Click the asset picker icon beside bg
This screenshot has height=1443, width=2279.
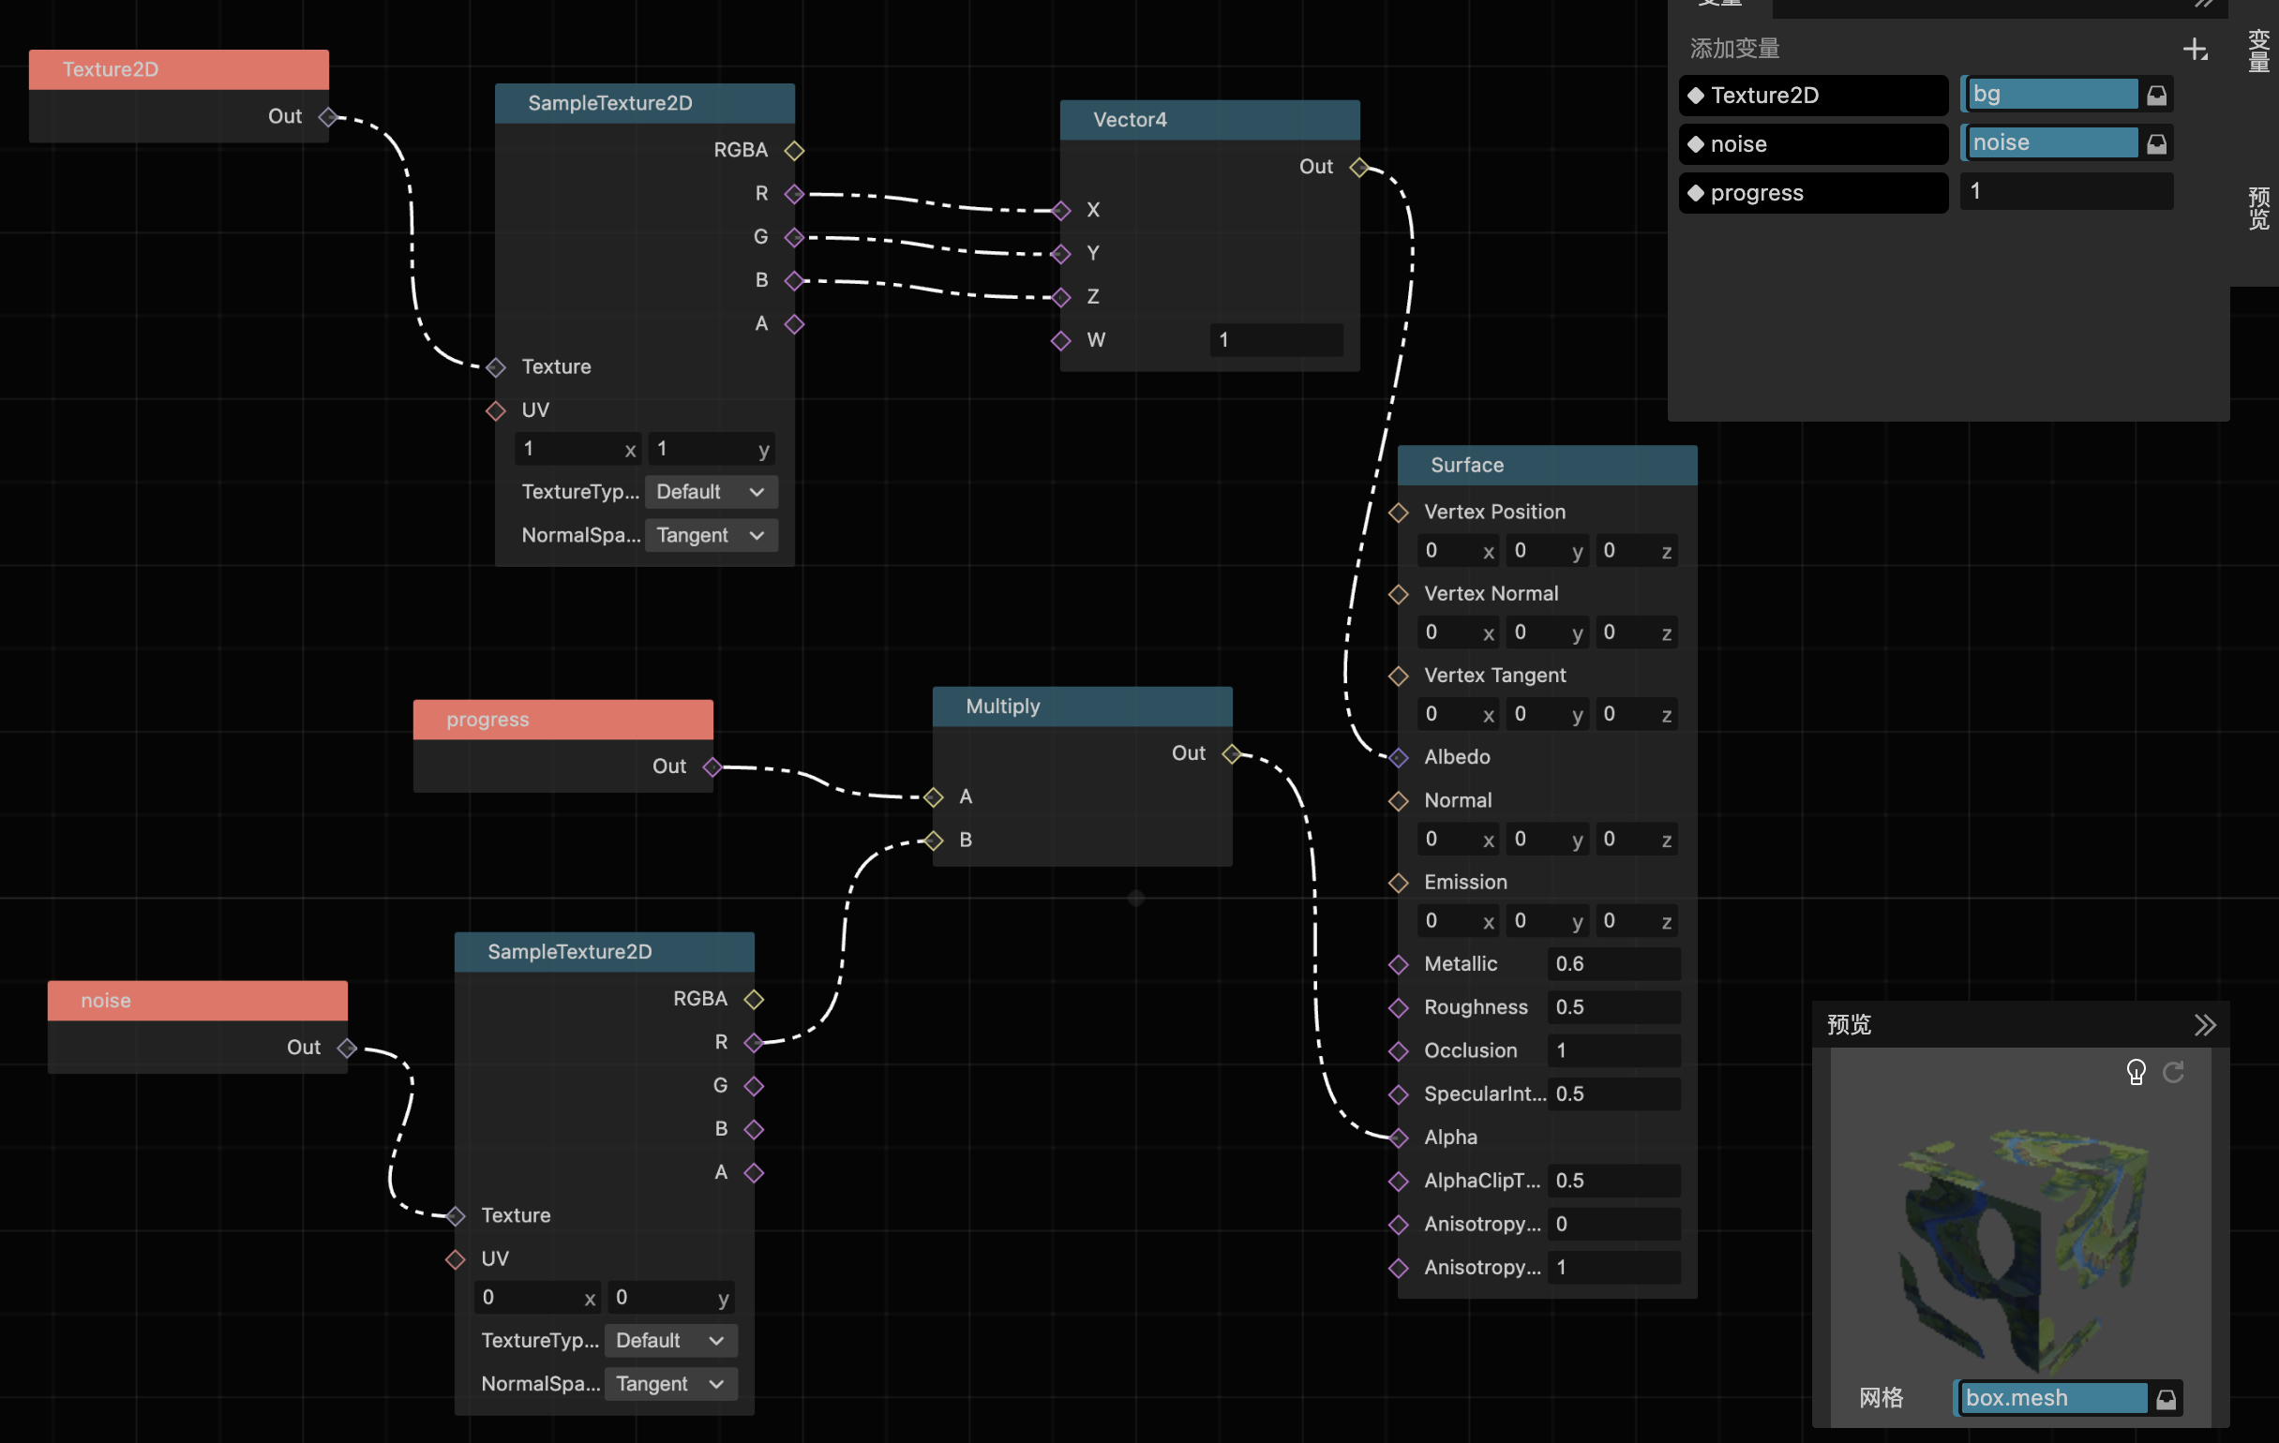pyautogui.click(x=2156, y=95)
